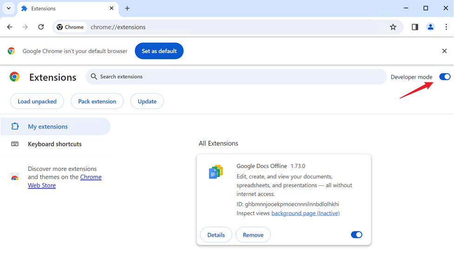Open a new tab with the plus icon

[127, 8]
